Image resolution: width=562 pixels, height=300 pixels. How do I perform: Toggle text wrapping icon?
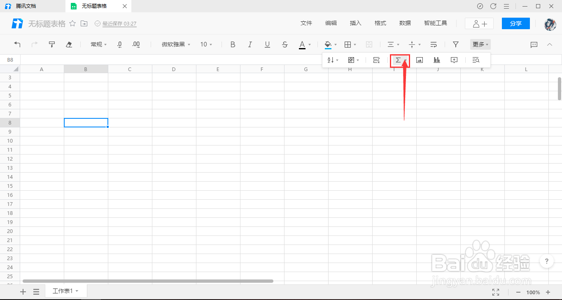pos(434,44)
